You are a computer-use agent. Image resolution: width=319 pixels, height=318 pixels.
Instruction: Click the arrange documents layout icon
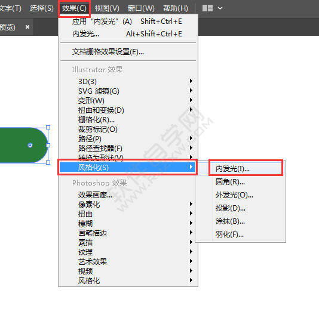pos(207,8)
